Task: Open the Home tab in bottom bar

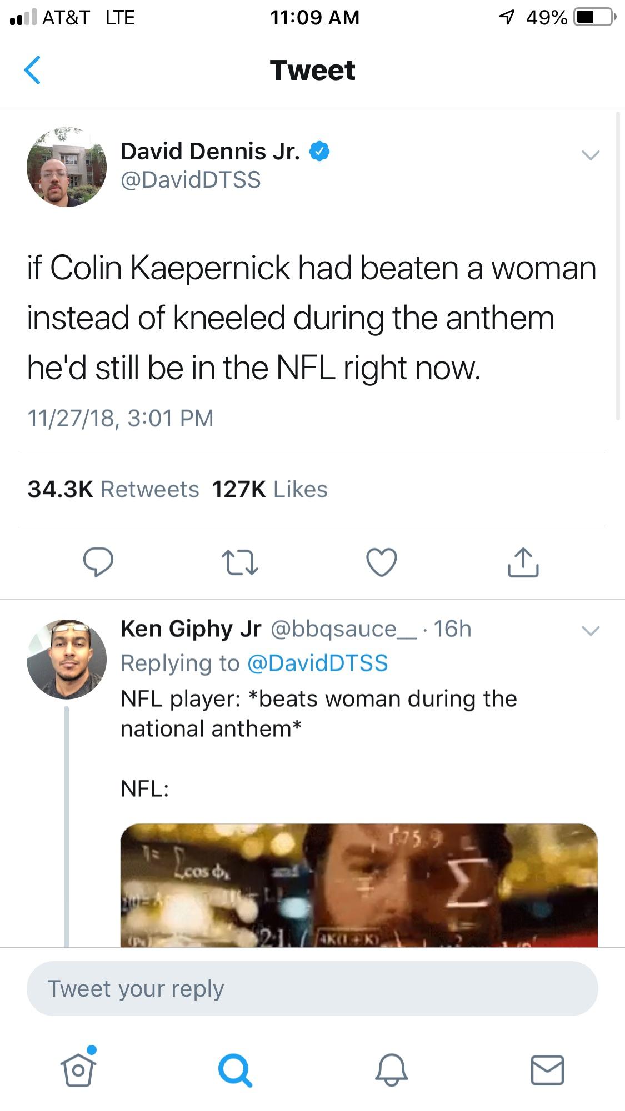Action: coord(78,1069)
